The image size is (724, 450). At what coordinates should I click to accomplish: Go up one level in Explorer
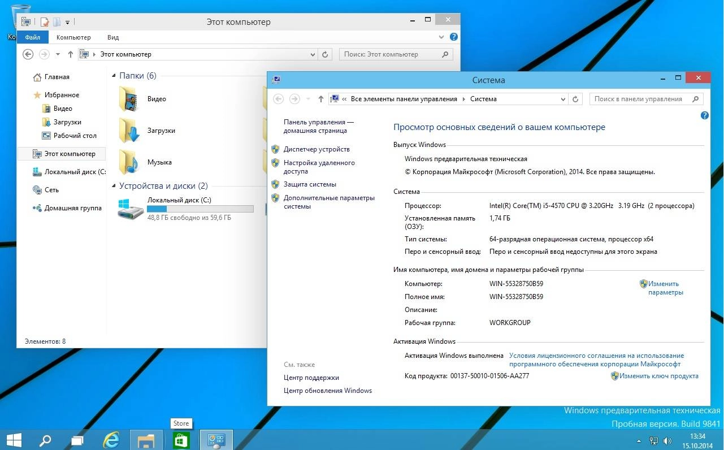(x=70, y=54)
